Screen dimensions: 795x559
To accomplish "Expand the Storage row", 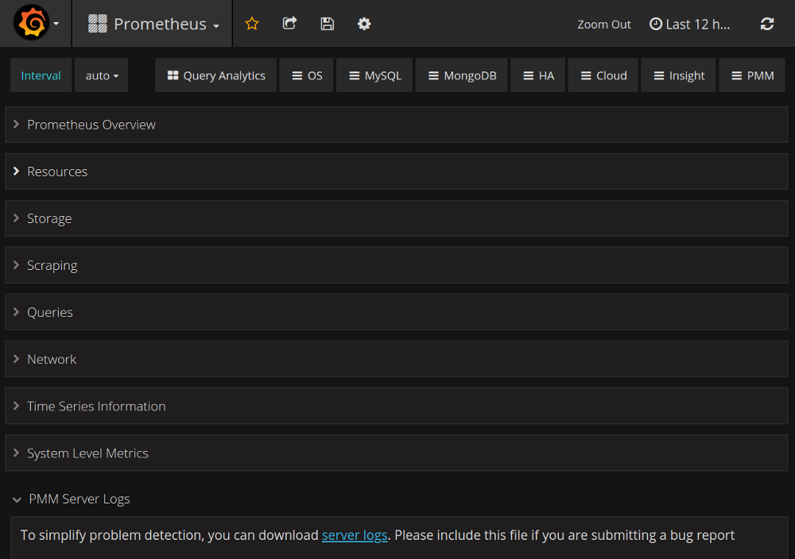I will 48,218.
